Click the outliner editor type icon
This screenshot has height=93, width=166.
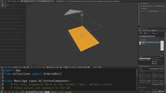pyautogui.click(x=2, y=67)
